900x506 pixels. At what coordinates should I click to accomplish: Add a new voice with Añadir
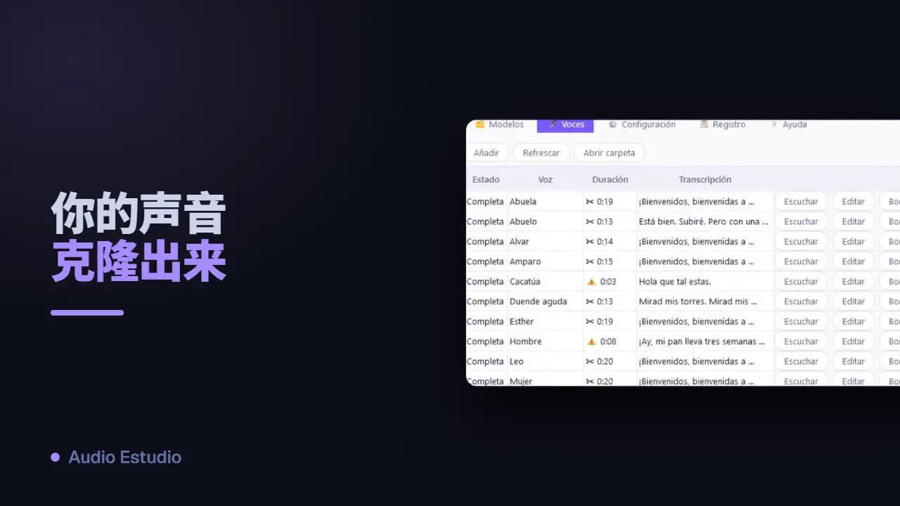(x=487, y=153)
